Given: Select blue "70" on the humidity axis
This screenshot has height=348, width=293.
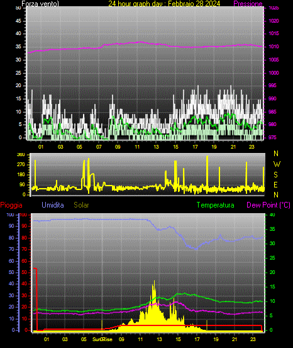Looking at the screenshot, I should [11, 249].
